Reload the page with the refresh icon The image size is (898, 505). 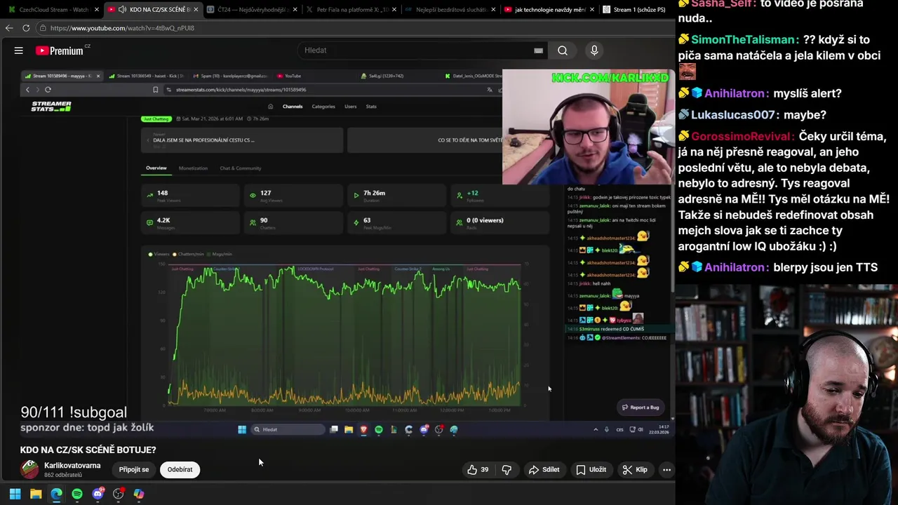[26, 28]
